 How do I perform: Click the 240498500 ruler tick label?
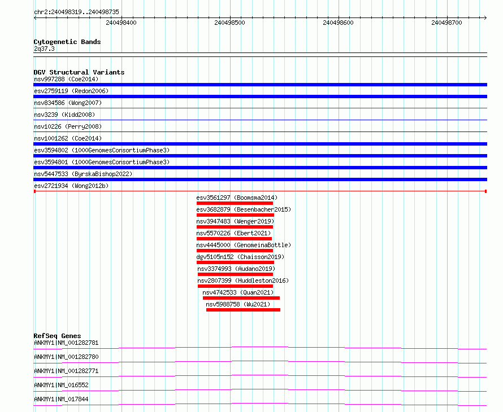(229, 23)
